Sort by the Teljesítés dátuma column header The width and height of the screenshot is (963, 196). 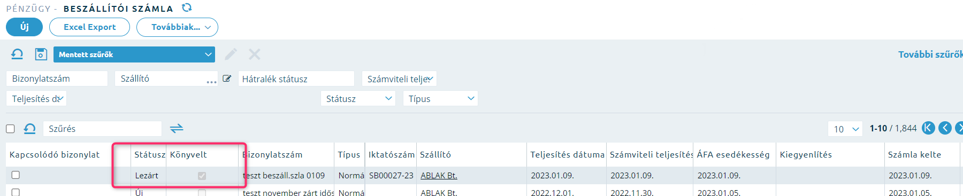click(x=567, y=154)
